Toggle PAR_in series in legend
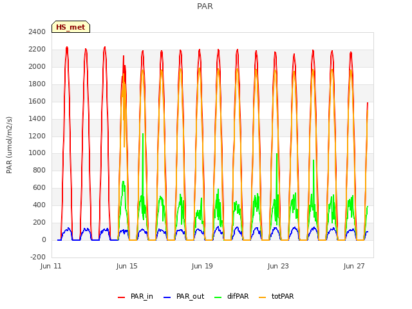 135,296
